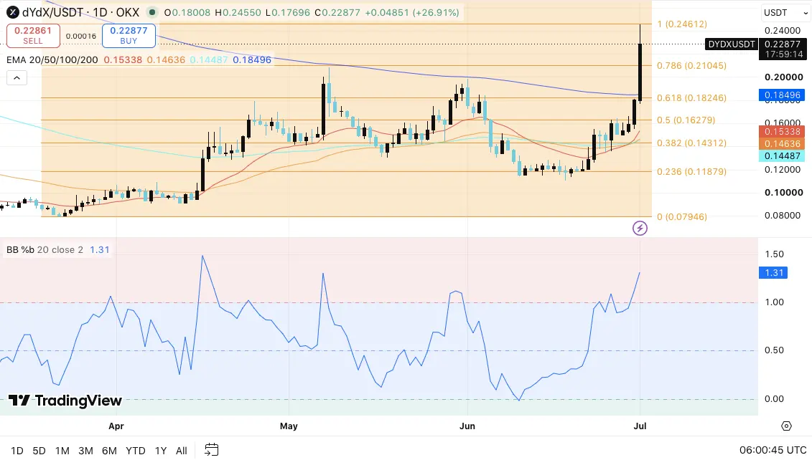Select the 1D time range

click(17, 451)
